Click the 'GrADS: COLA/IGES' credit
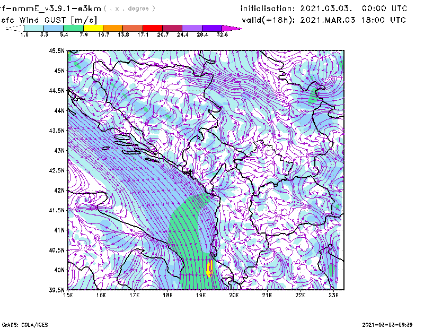Screen dimensions: 424x328 pyautogui.click(x=25, y=325)
